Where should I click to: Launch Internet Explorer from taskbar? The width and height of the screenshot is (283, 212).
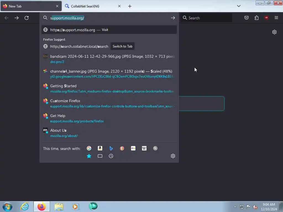[25, 206]
